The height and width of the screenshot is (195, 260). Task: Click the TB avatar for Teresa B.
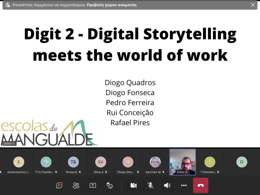coord(73,162)
